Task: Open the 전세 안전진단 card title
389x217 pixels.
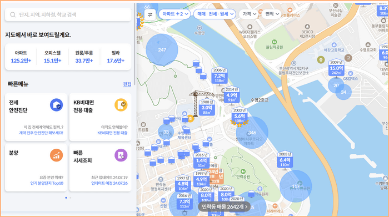Action: (x=18, y=106)
